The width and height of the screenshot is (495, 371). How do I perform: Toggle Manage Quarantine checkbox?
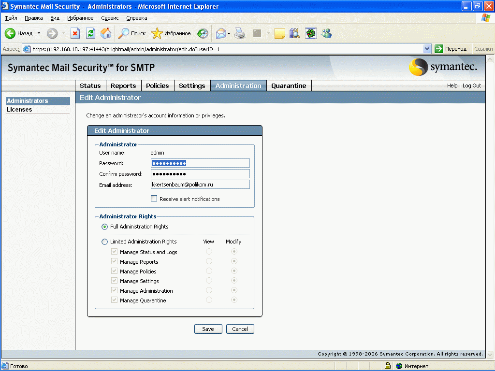(114, 300)
